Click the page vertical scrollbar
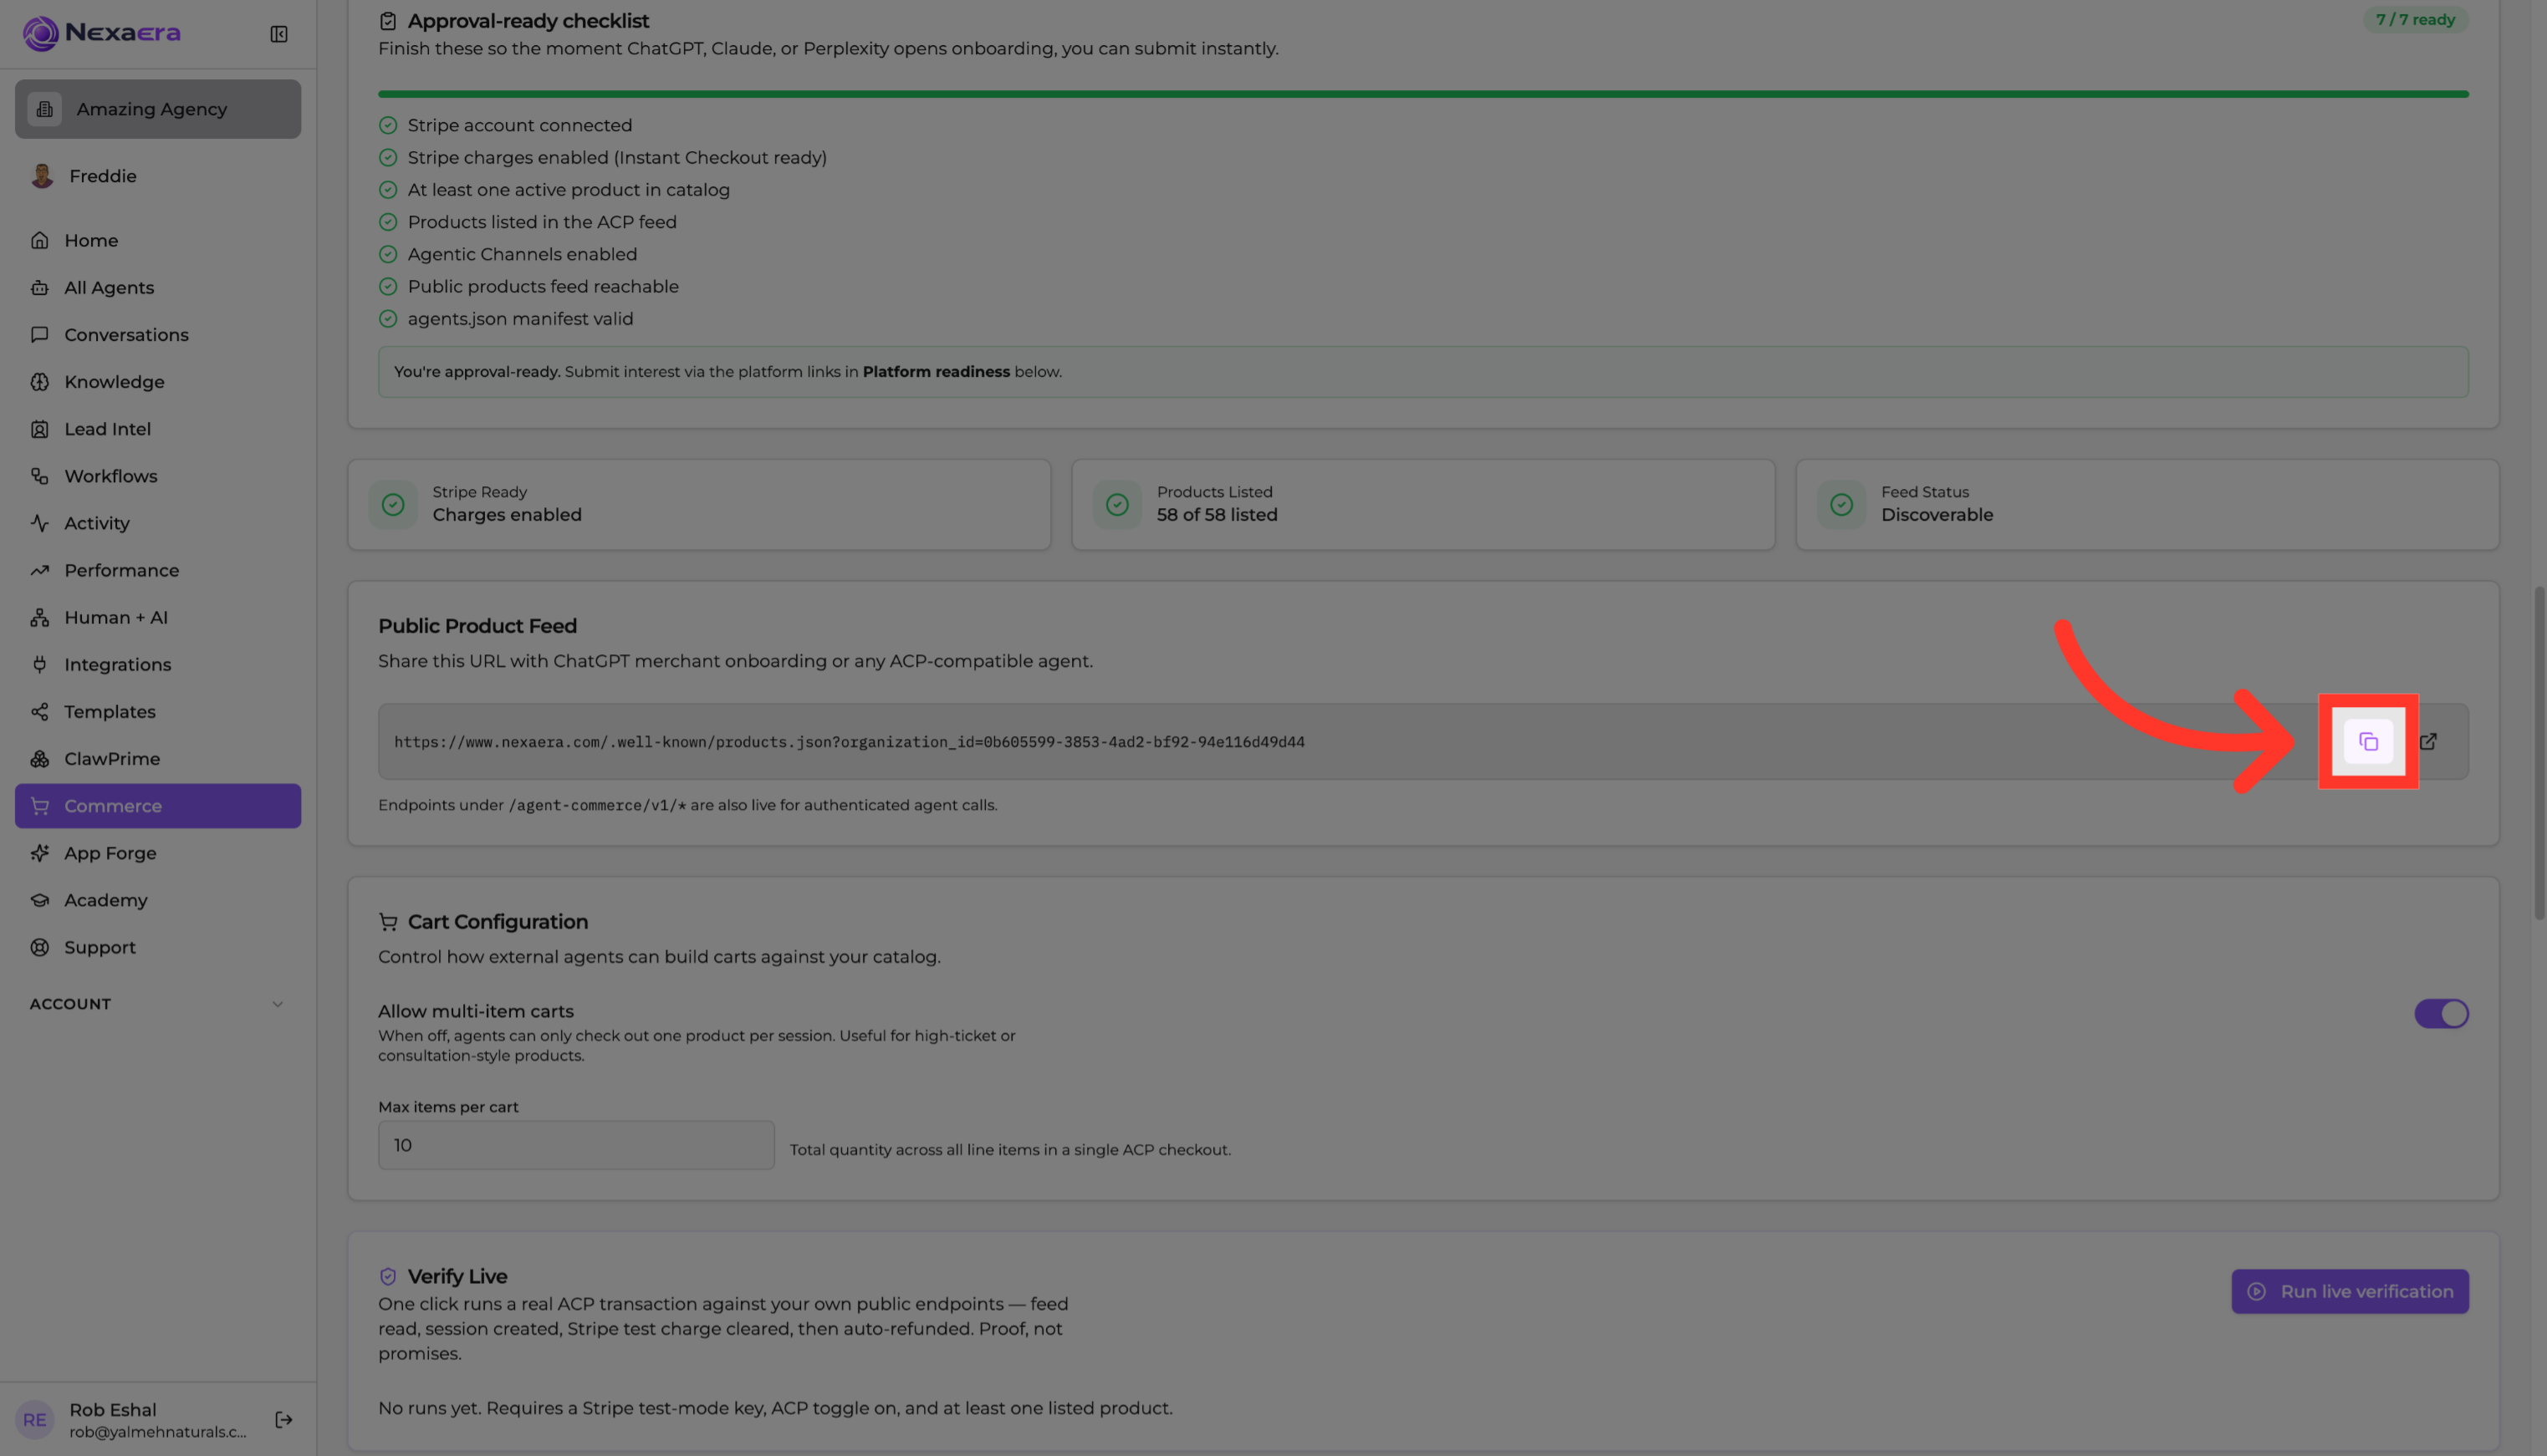Viewport: 2547px width, 1456px height. [2539, 753]
